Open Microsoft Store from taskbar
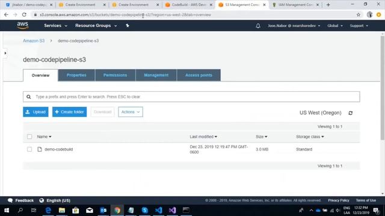385x216 pixels. pos(76,211)
